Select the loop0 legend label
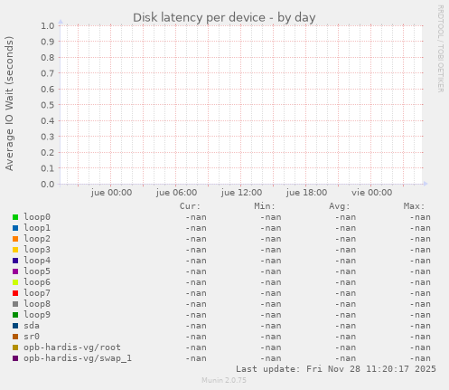This screenshot has height=390, width=449. [x=37, y=217]
